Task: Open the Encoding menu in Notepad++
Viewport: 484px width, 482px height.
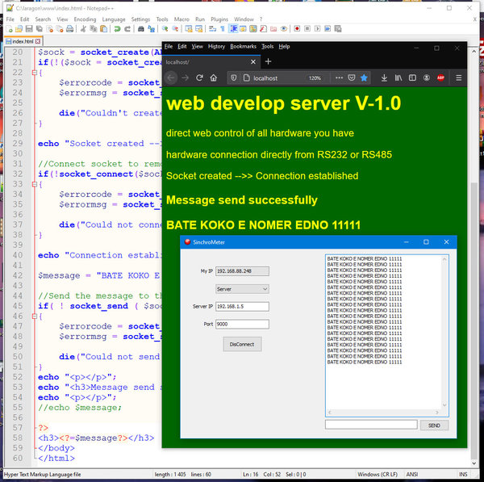Action: 85,19
